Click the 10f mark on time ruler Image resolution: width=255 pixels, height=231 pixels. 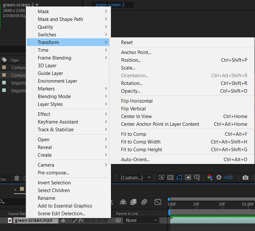tap(196, 204)
